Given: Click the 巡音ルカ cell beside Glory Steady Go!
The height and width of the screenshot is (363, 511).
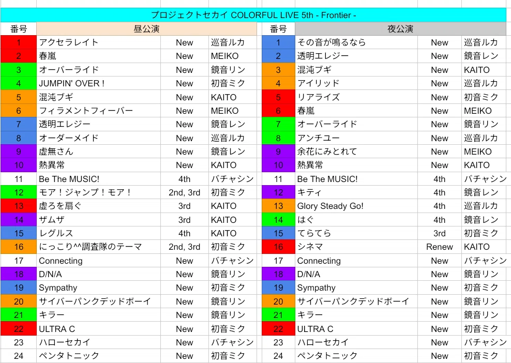Looking at the screenshot, I should coord(484,206).
